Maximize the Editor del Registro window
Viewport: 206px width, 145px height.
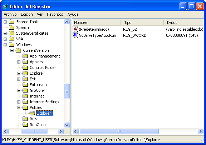tap(191, 6)
